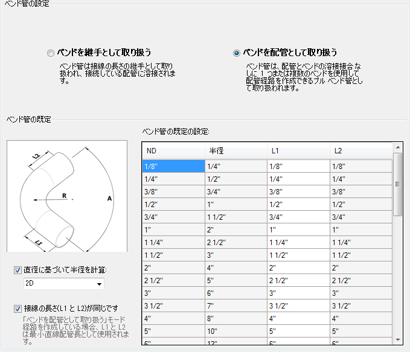Screen dimensions: 410x352
Task: Click the radius cell 2 1/2"
Action: tap(236, 243)
